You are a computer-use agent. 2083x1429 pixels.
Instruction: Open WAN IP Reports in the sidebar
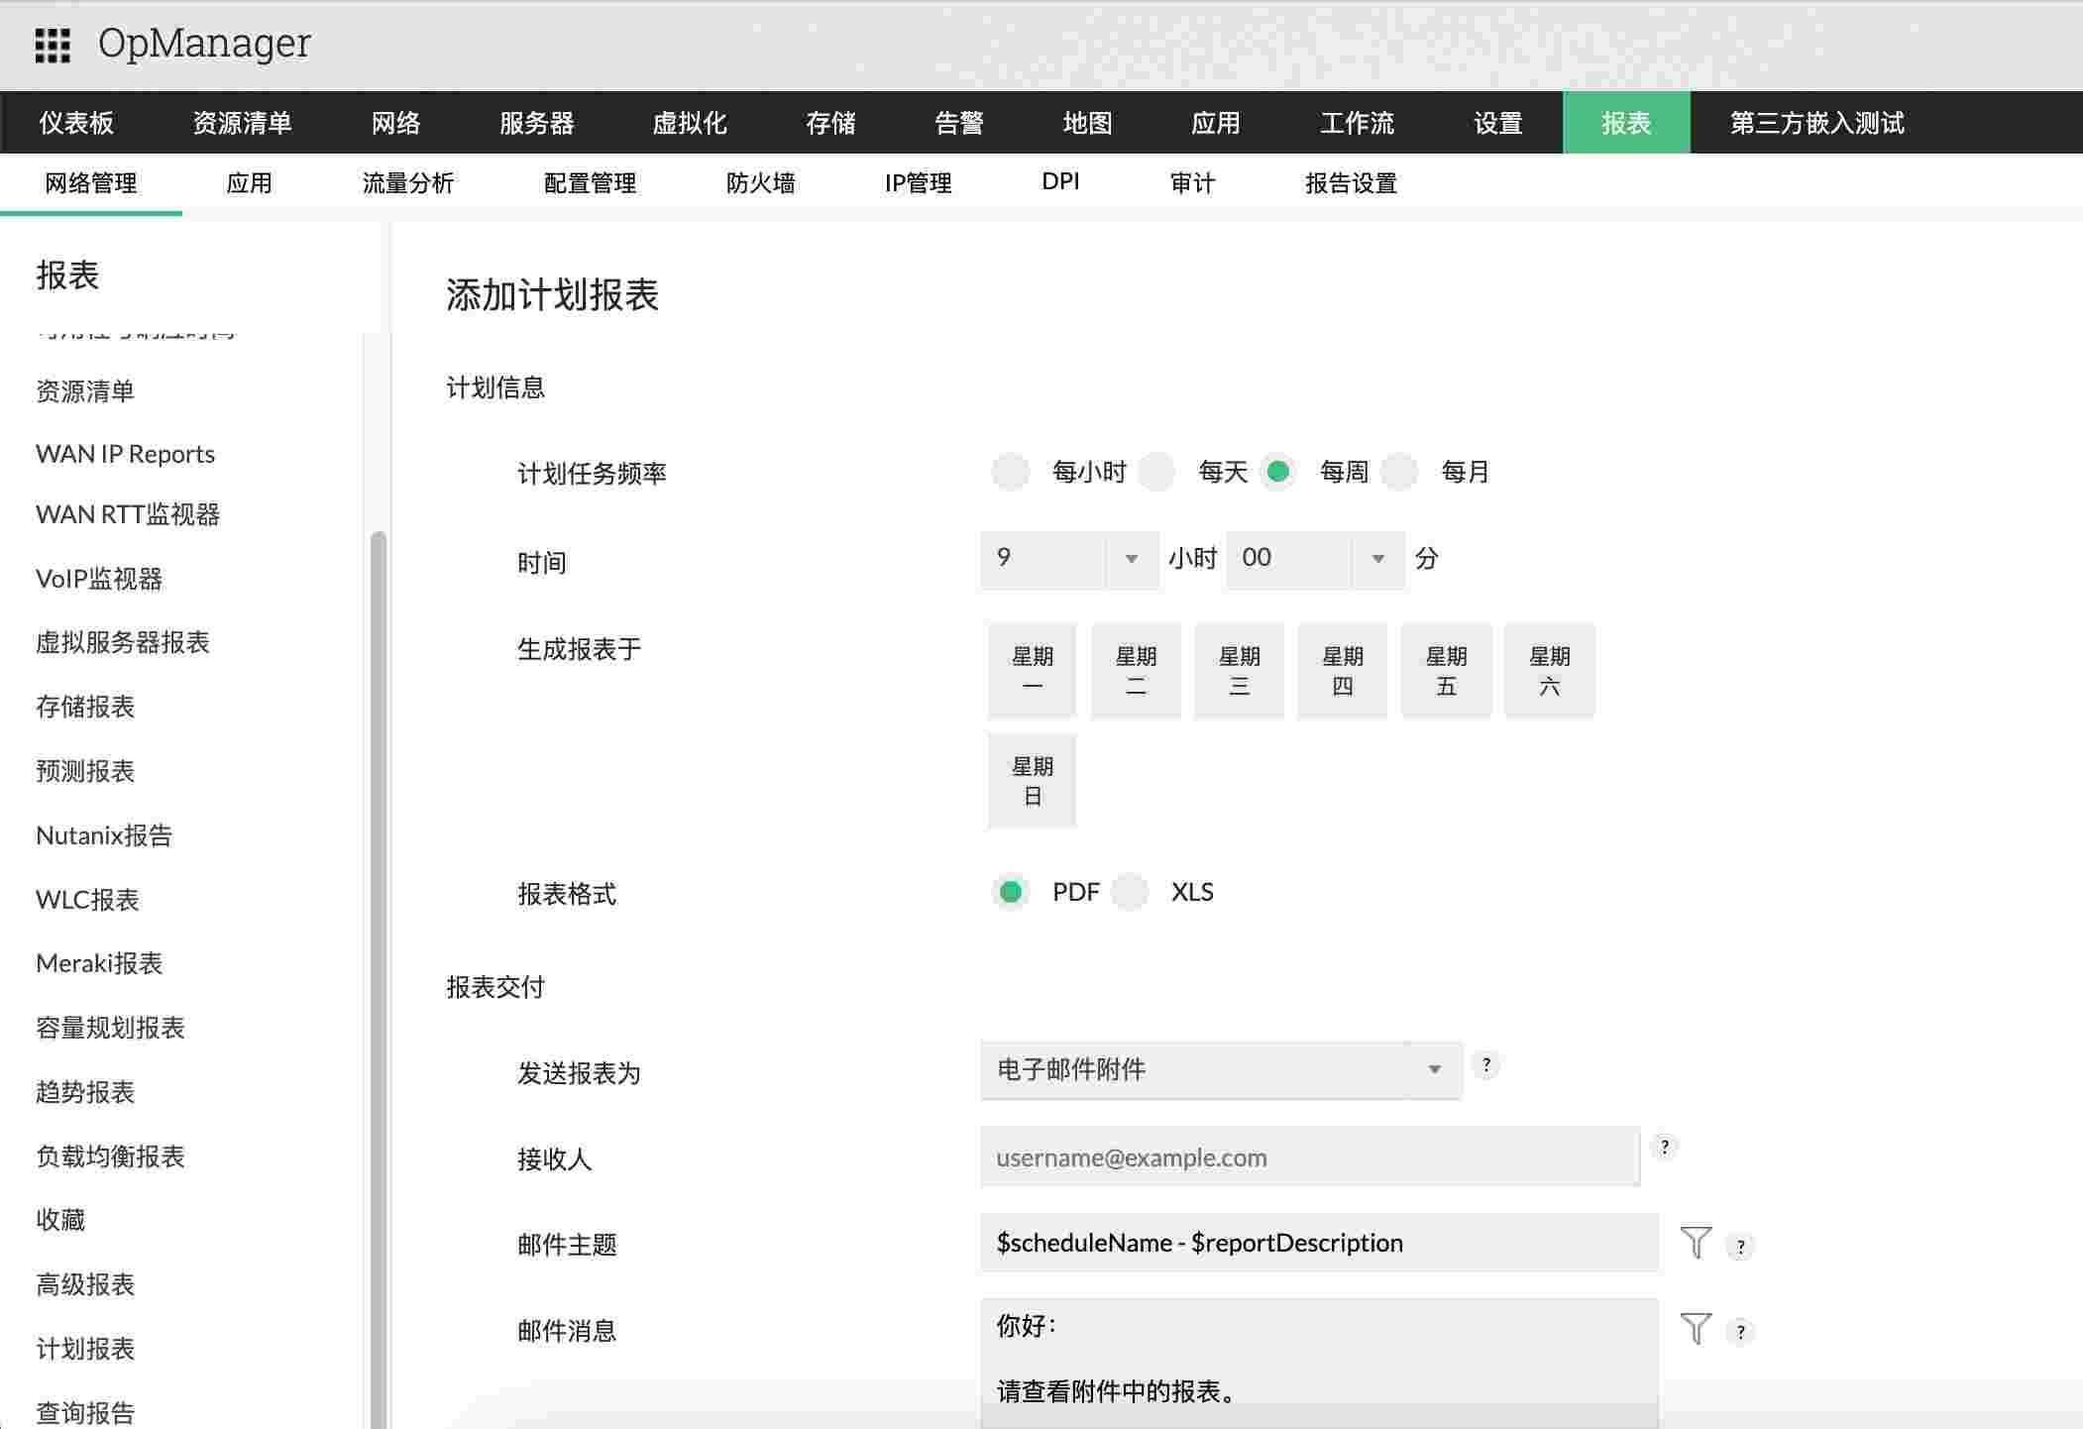pyautogui.click(x=125, y=453)
